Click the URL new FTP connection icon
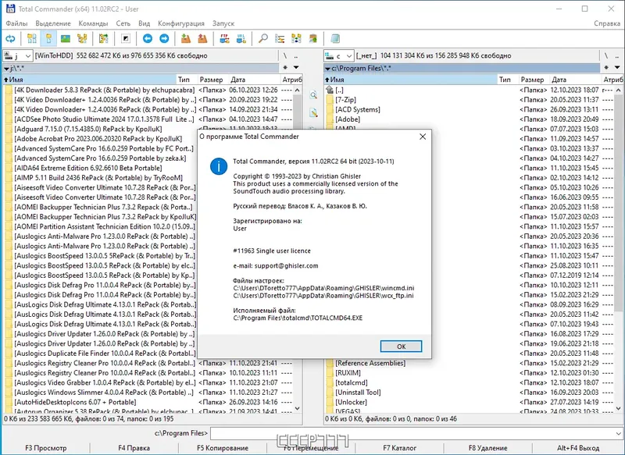 [x=241, y=38]
